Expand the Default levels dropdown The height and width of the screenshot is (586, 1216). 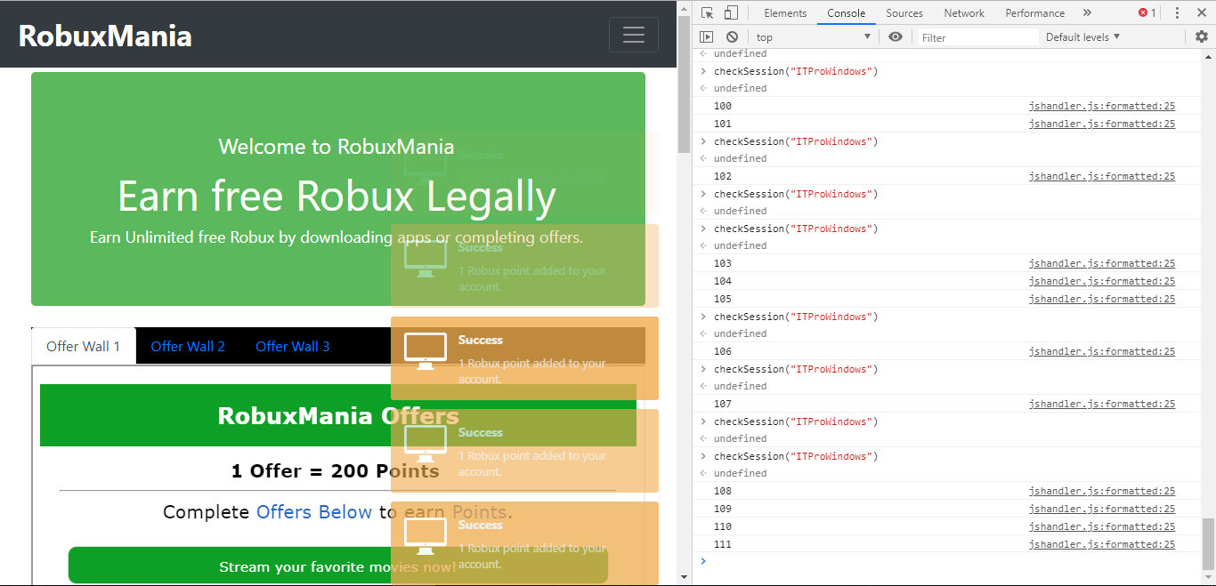pyautogui.click(x=1082, y=36)
